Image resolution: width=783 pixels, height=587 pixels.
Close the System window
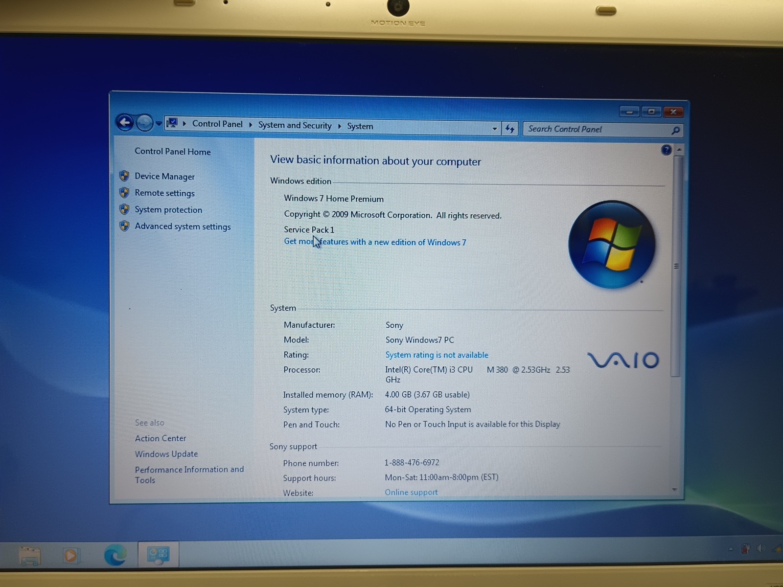pos(673,112)
